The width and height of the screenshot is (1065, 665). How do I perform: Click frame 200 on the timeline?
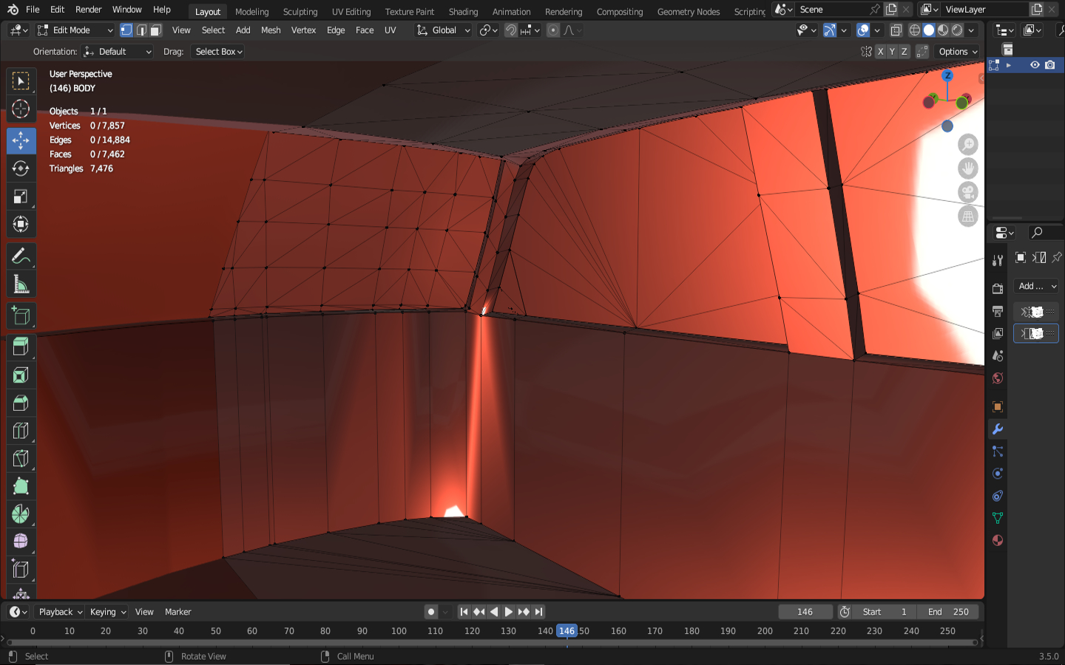pos(765,631)
